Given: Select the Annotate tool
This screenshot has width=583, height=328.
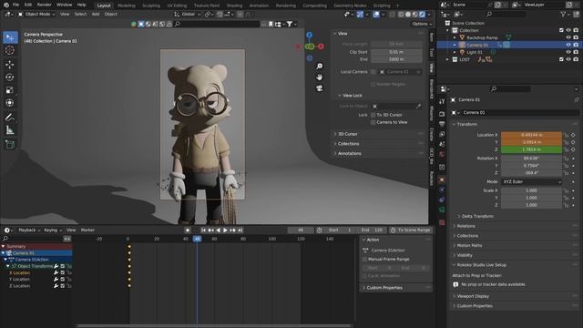Looking at the screenshot, I should (10, 118).
